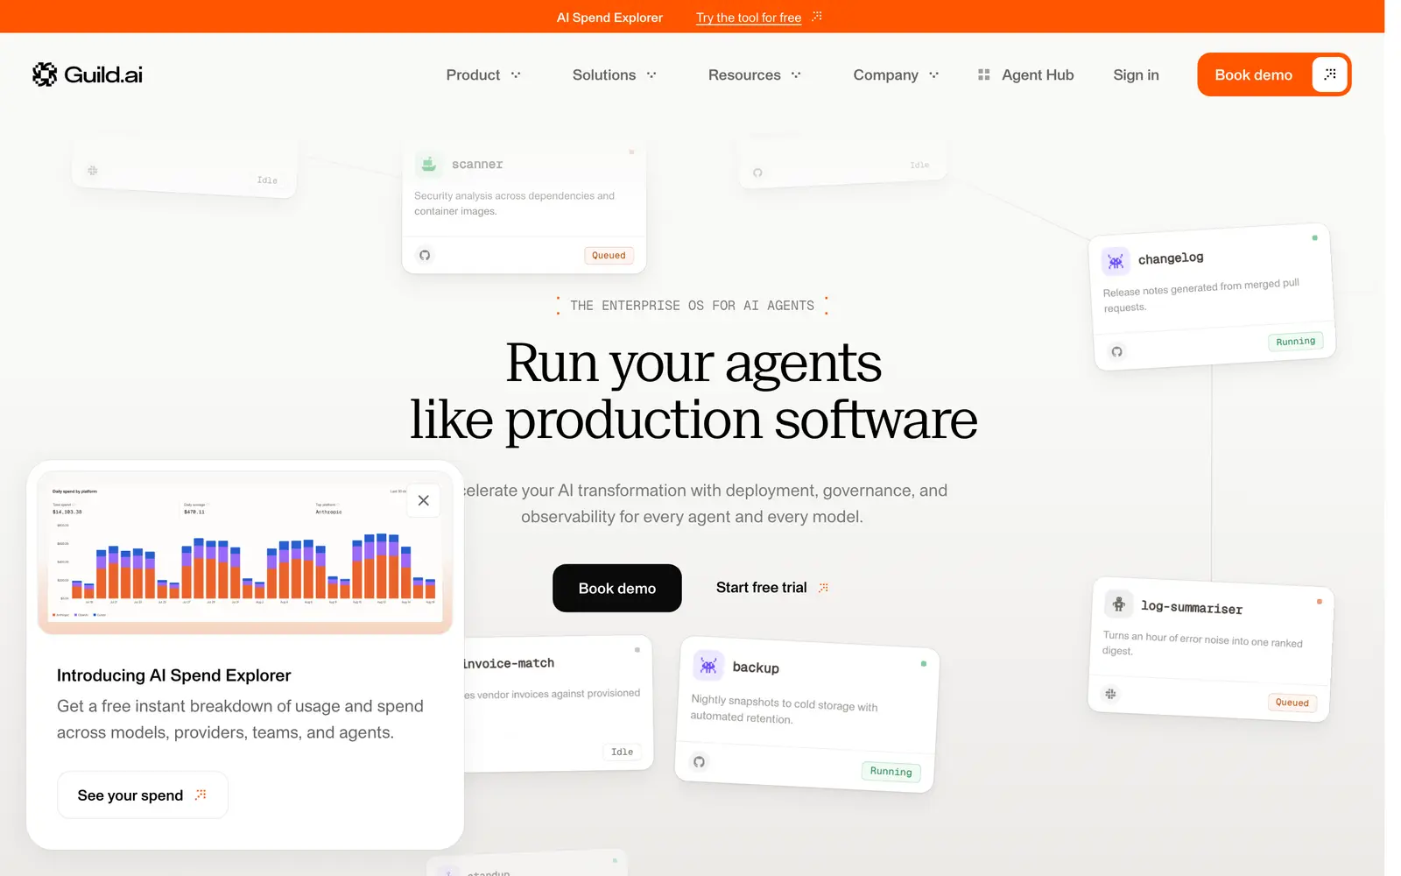Click the GitHub icon on changelog card

click(x=1116, y=351)
